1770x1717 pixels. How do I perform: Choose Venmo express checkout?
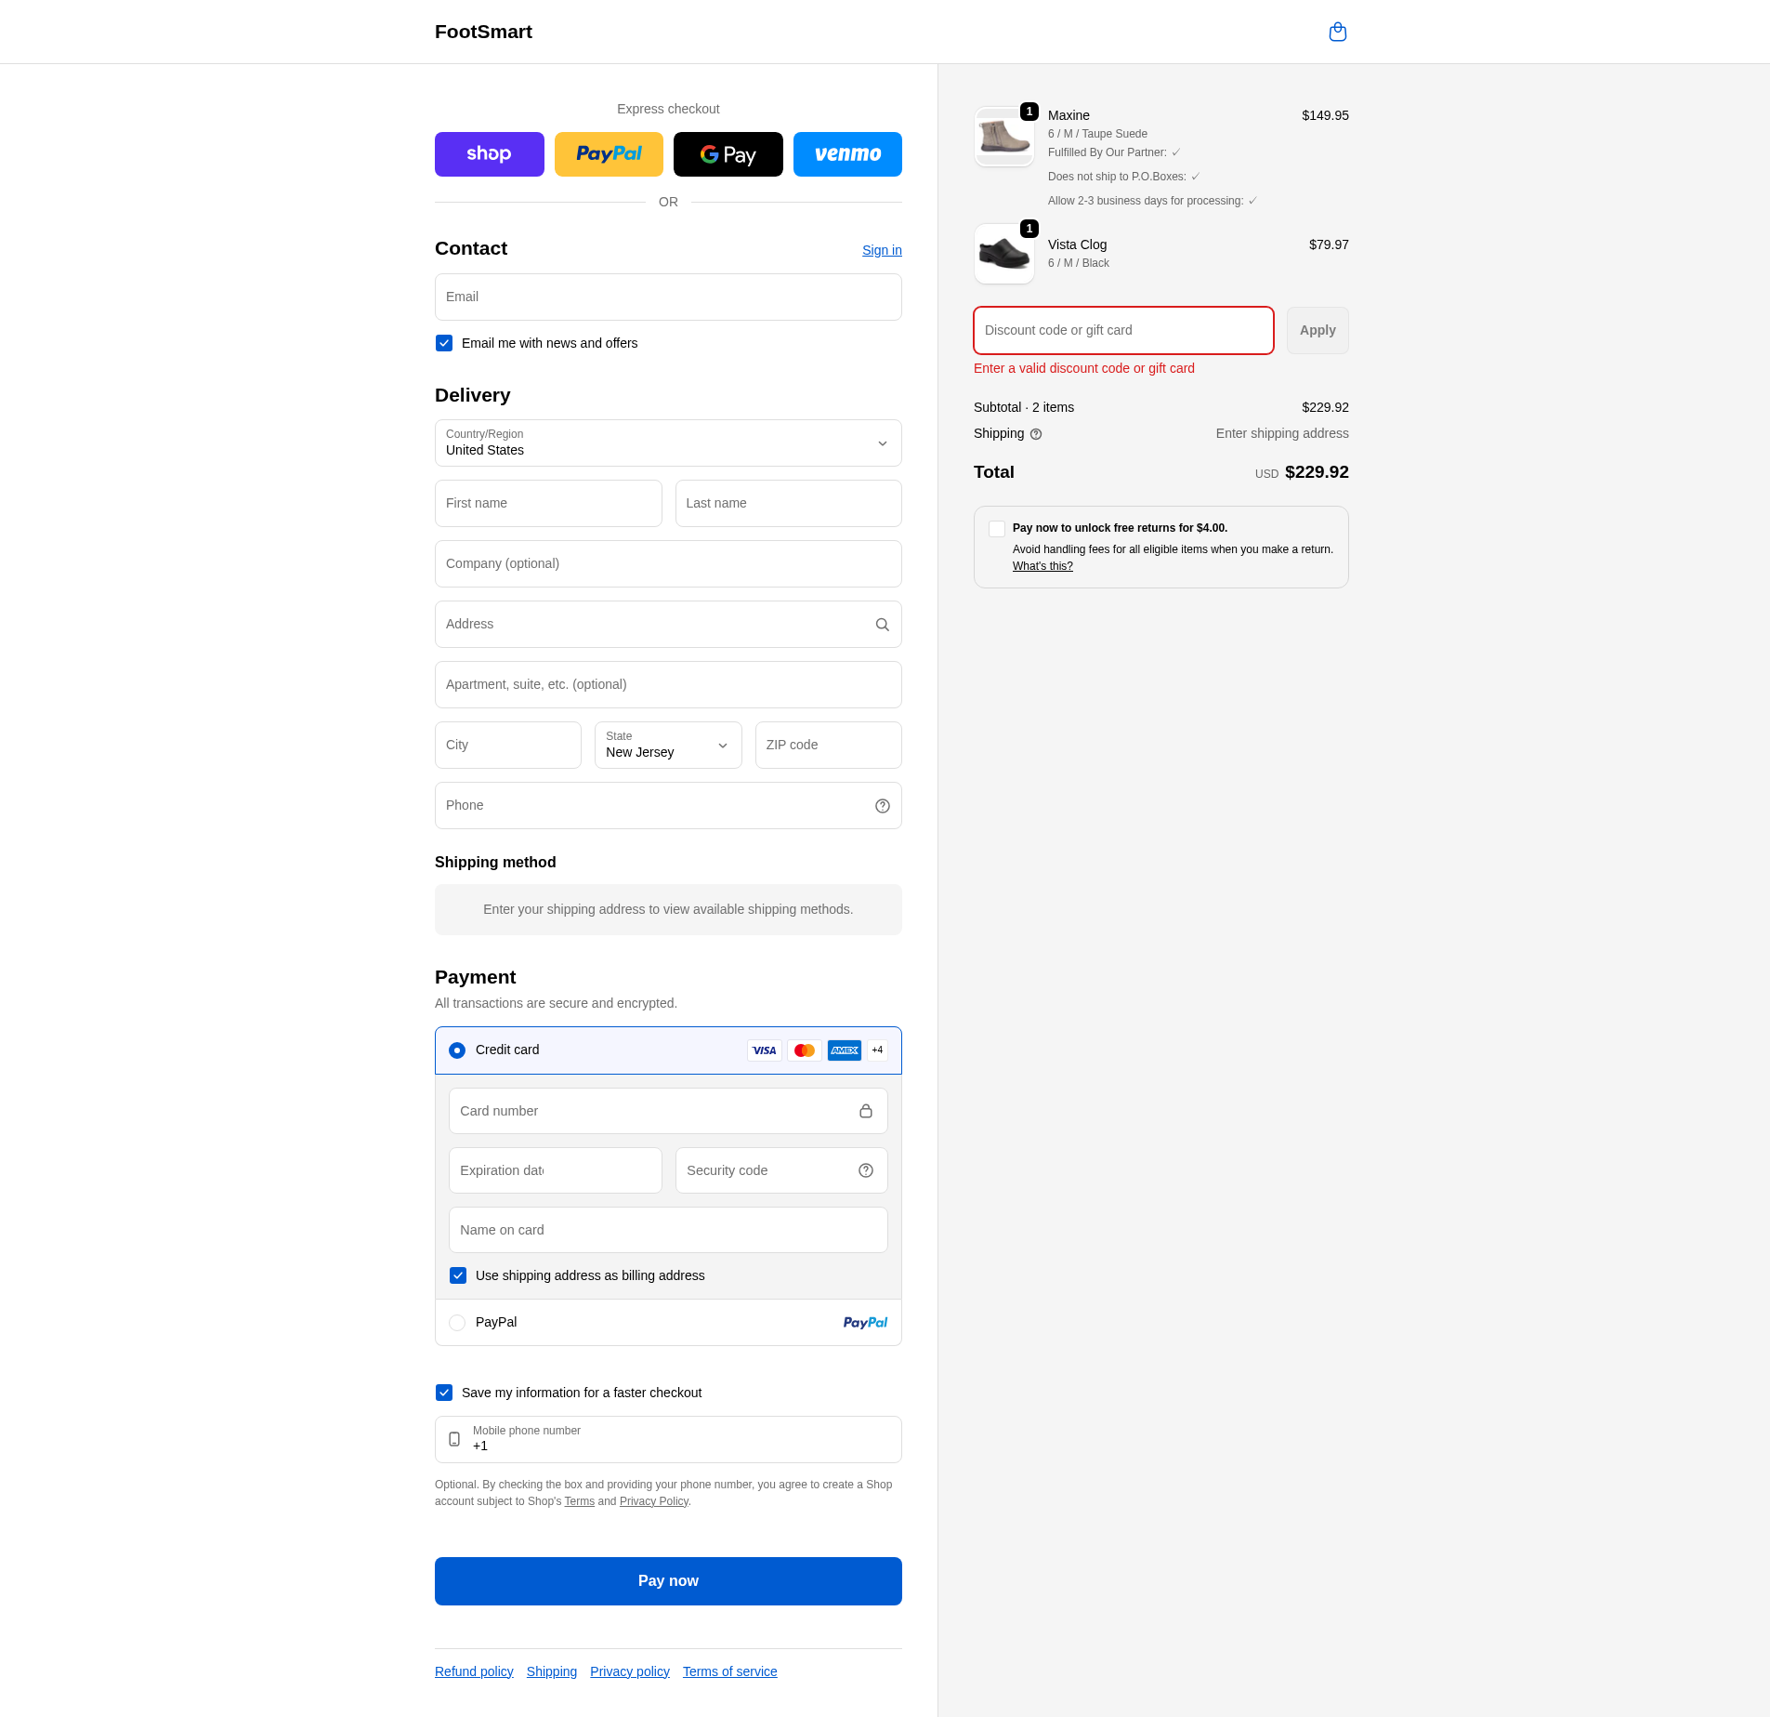pyautogui.click(x=846, y=154)
